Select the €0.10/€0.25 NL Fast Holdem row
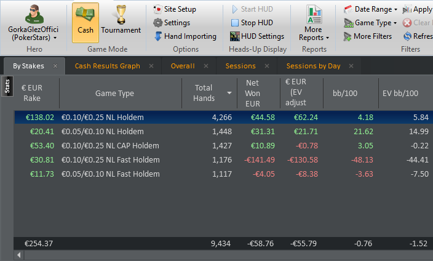 click(223, 160)
